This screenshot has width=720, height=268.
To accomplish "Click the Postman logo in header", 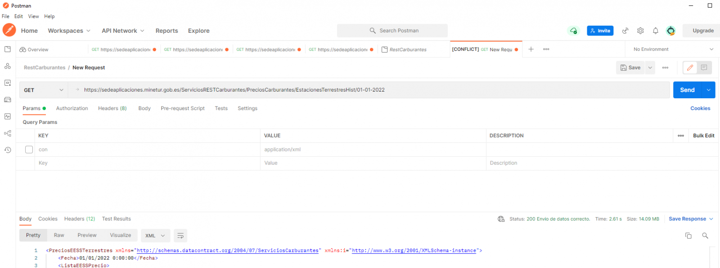I will pos(9,30).
